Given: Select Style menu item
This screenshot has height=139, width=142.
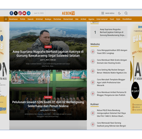Looking at the screenshot, I should [118, 19].
